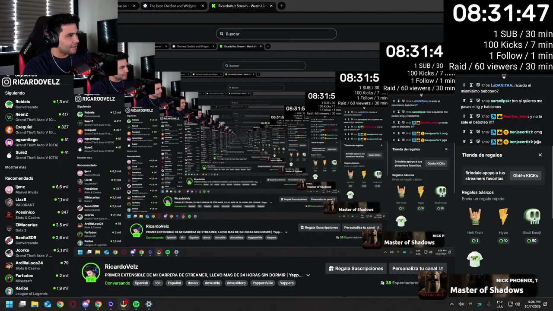Expand the stream title chevron
The width and height of the screenshot is (553, 311).
coord(308,275)
